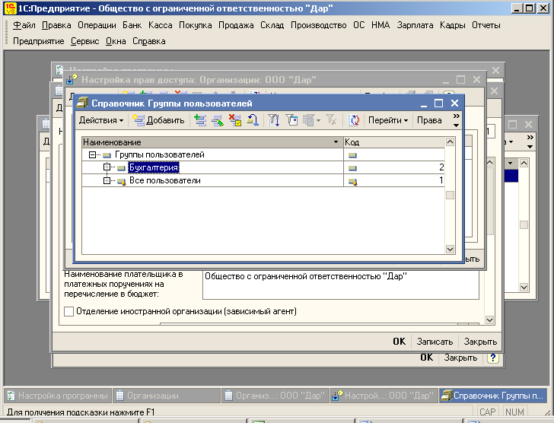Click the edit current item pencil icon
The image size is (554, 423).
(218, 120)
